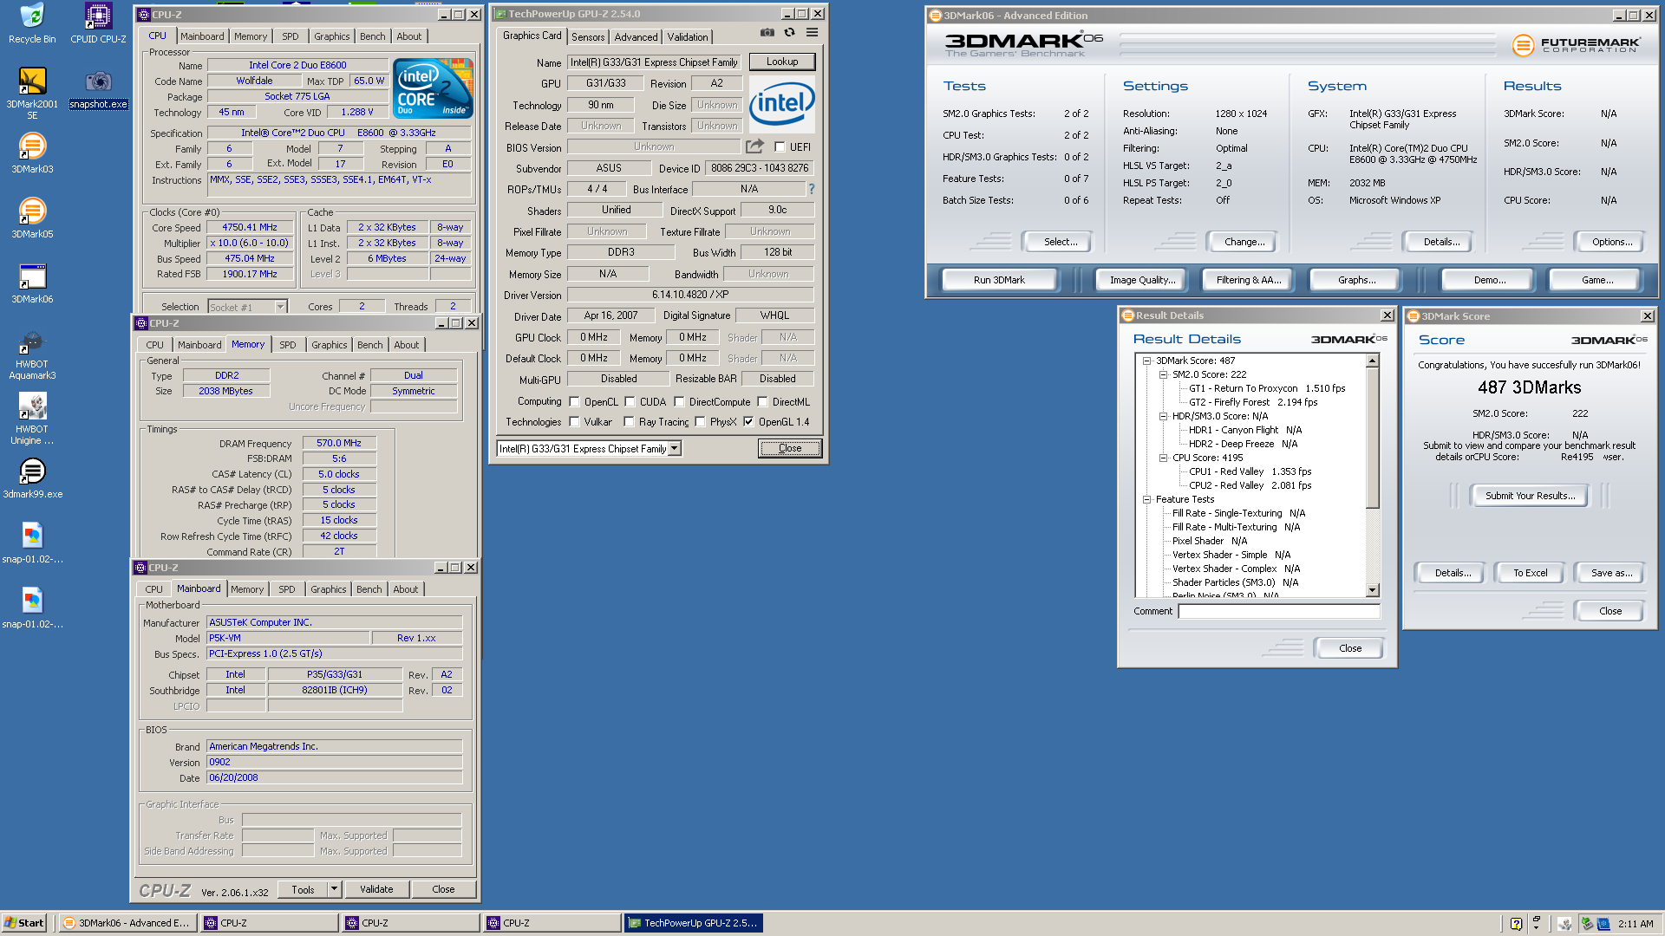Toggle the OpenGL 1.4 checkbox

coord(748,422)
